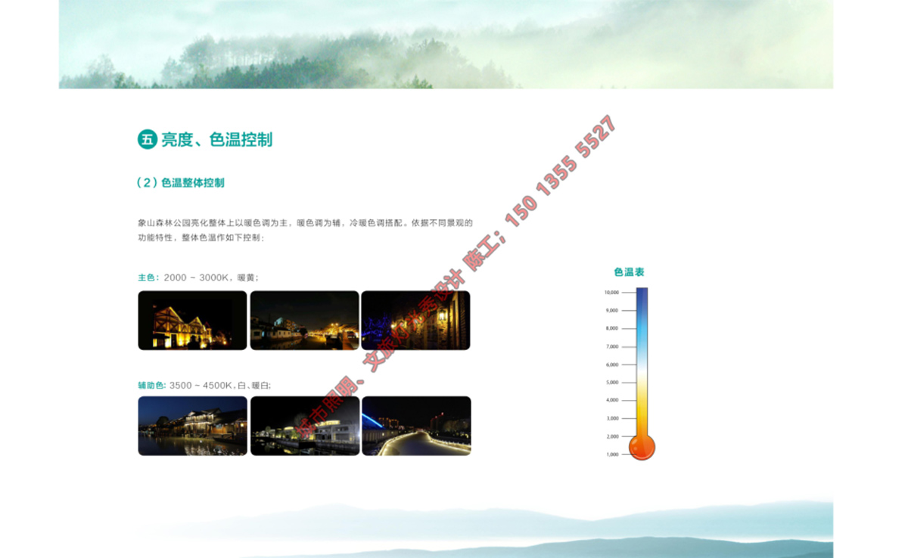Open the lit timber-frame house night photo
The width and height of the screenshot is (908, 558).
click(192, 321)
